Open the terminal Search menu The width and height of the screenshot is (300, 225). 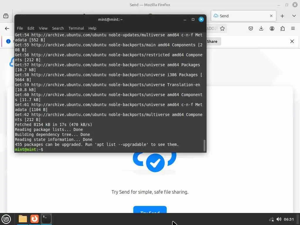(x=58, y=28)
